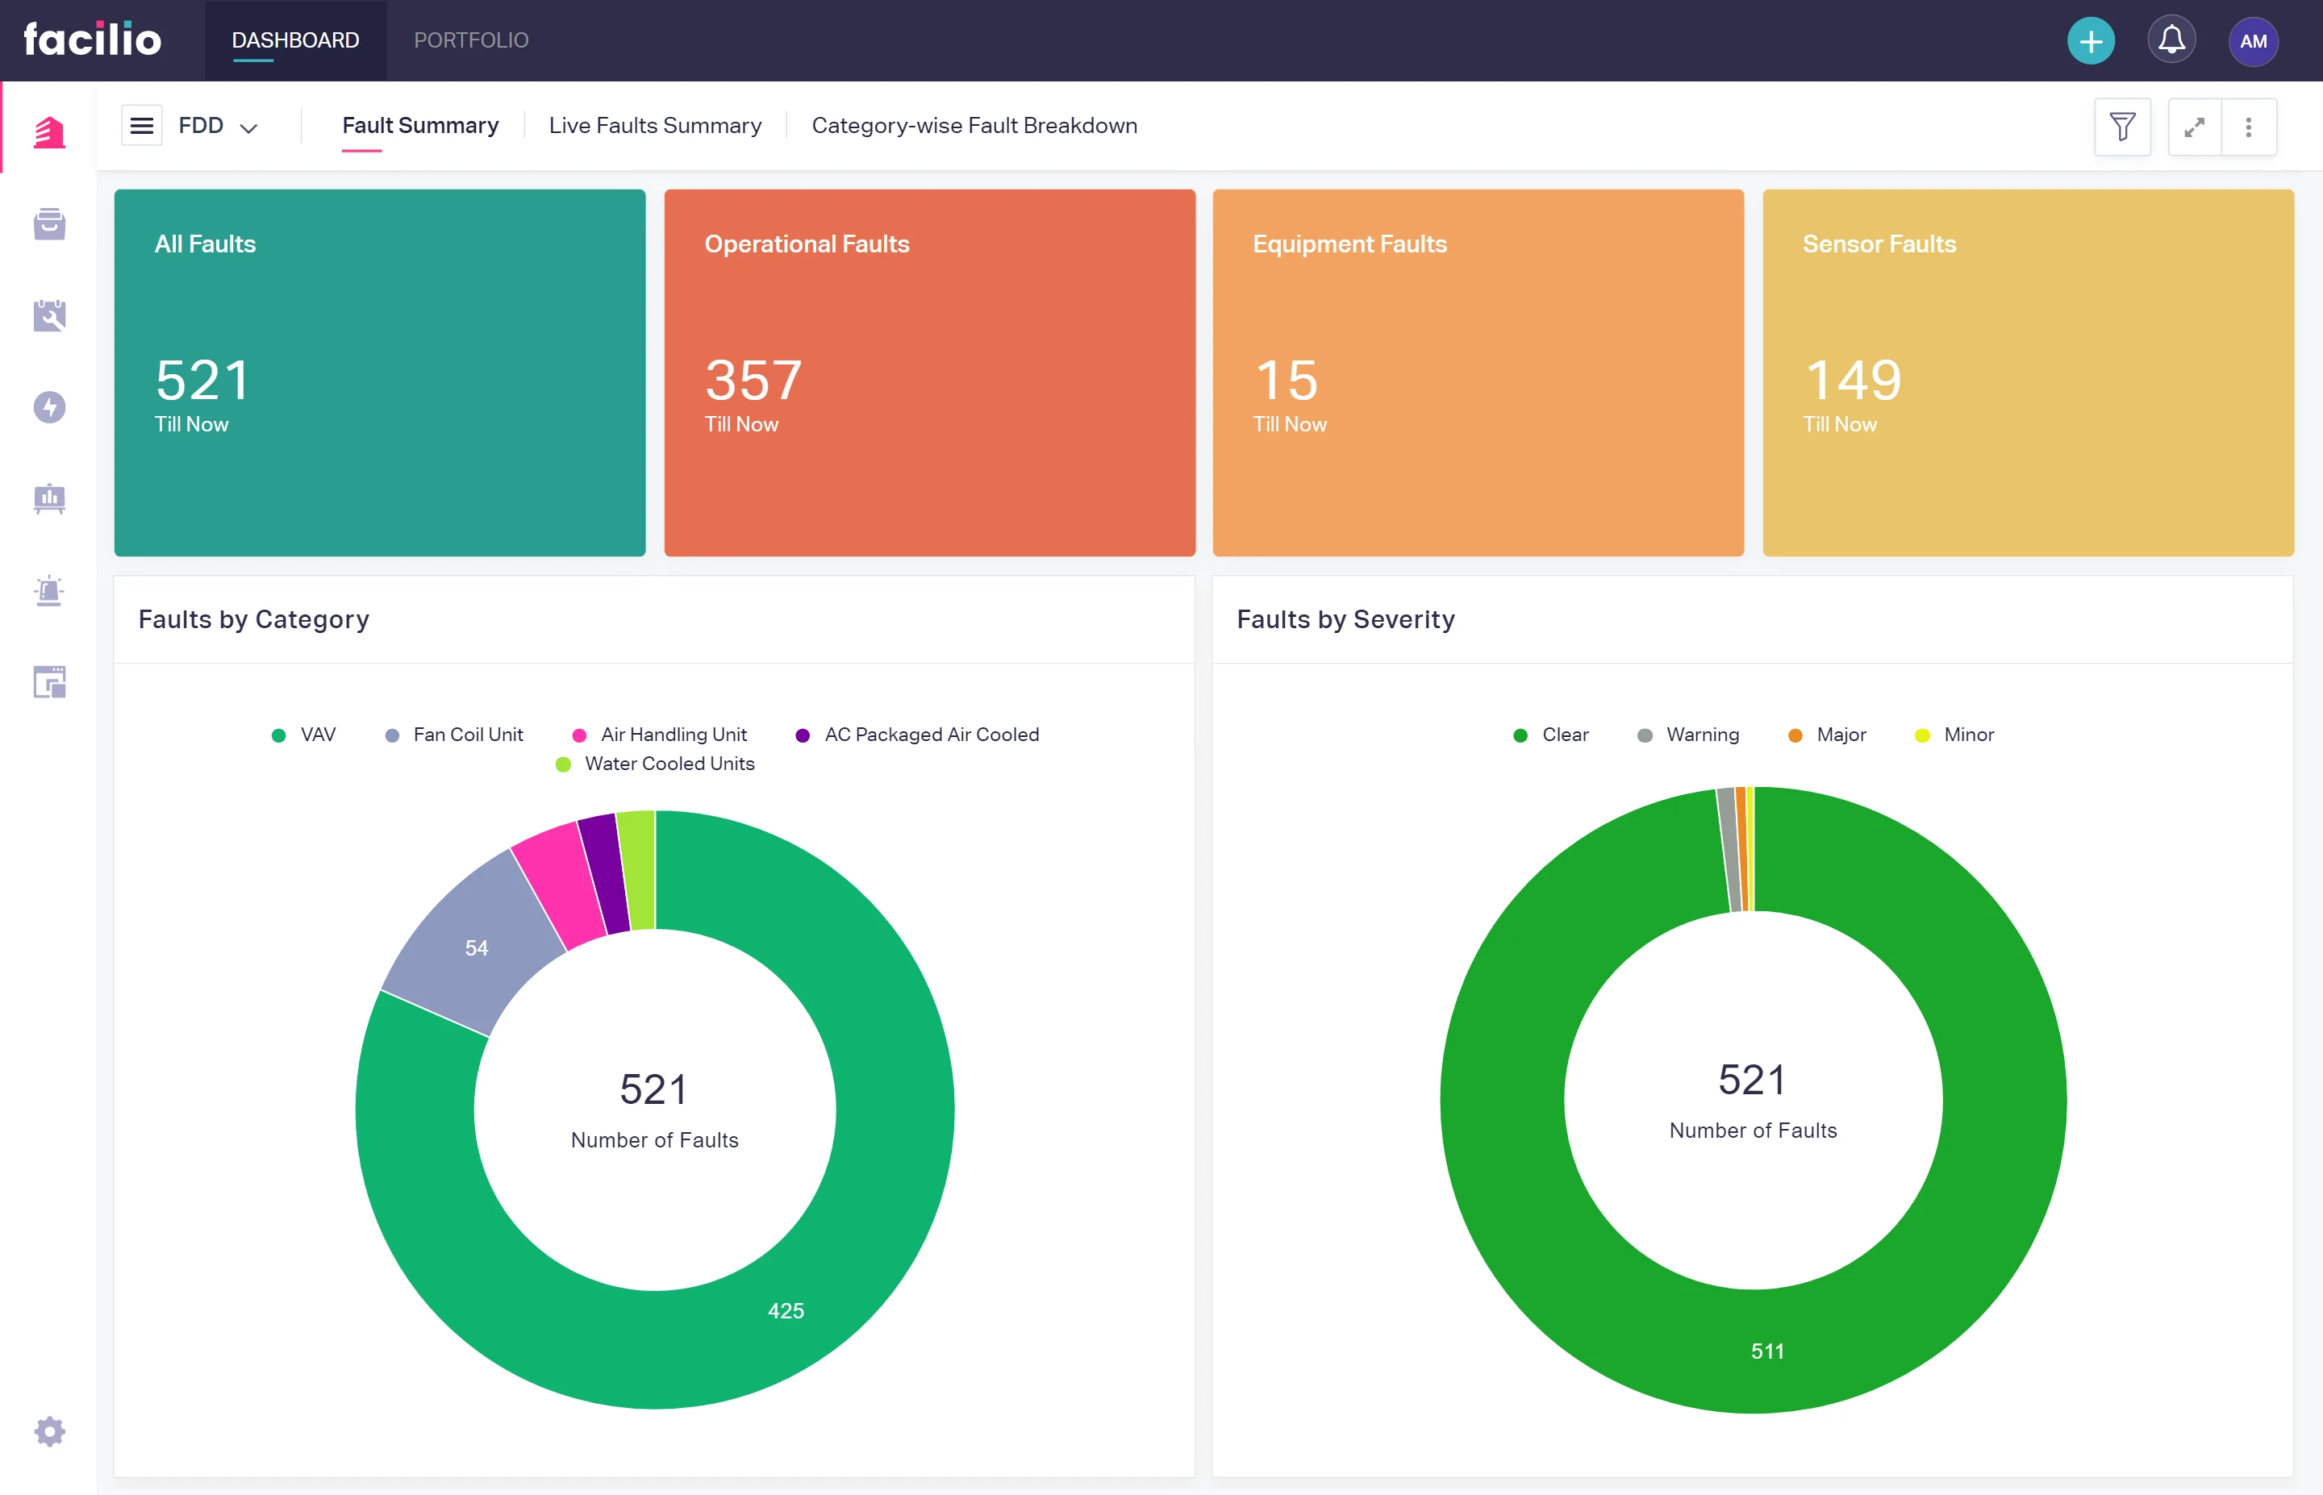2323x1495 pixels.
Task: Click the Operational Faults card
Action: (929, 372)
